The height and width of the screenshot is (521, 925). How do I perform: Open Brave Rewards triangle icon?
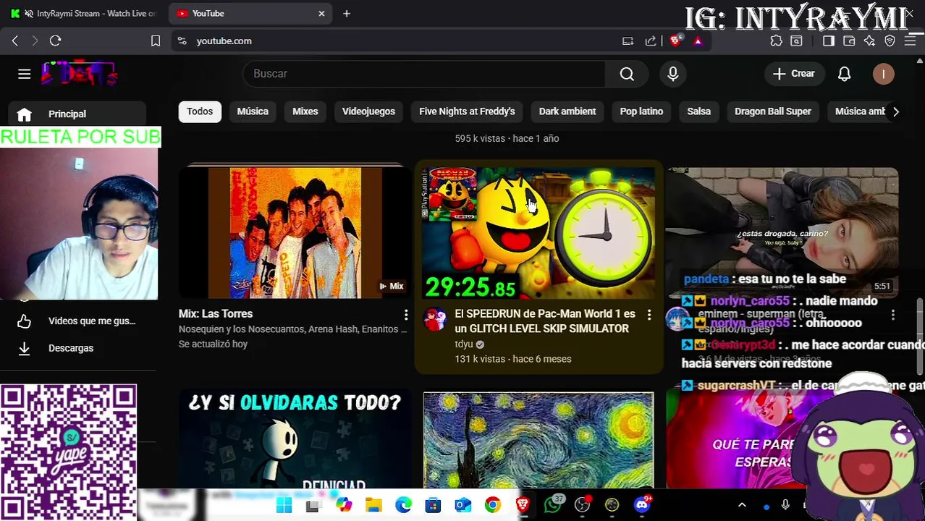click(698, 41)
